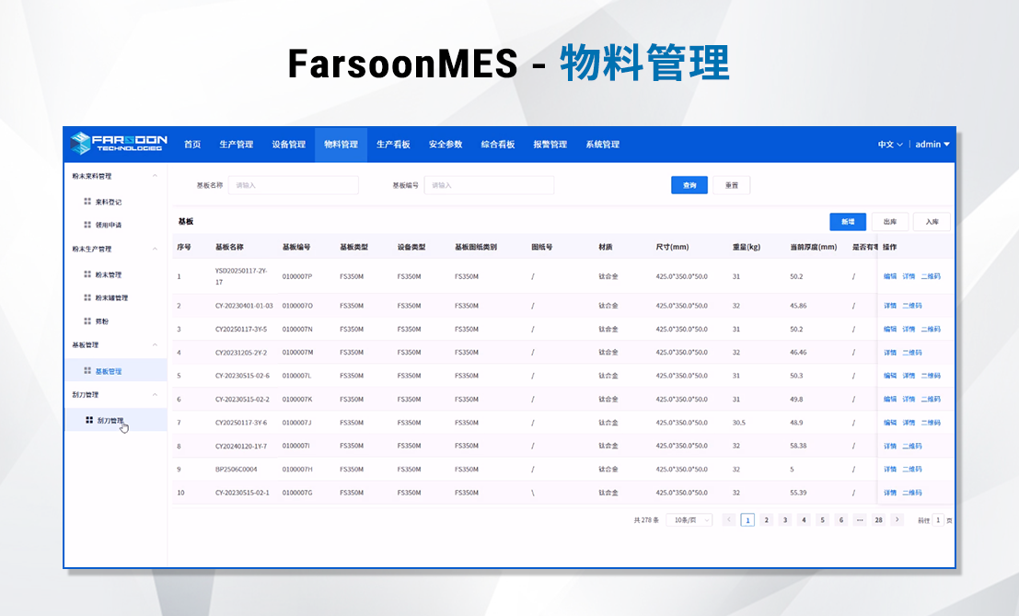Viewport: 1019px width, 616px height.
Task: Focus the 基板名称 search input field
Action: (x=293, y=185)
